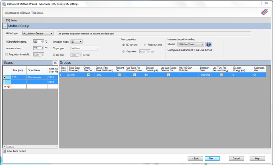Click the blue help icon beside Model
The height and width of the screenshot is (165, 273).
(208, 44)
